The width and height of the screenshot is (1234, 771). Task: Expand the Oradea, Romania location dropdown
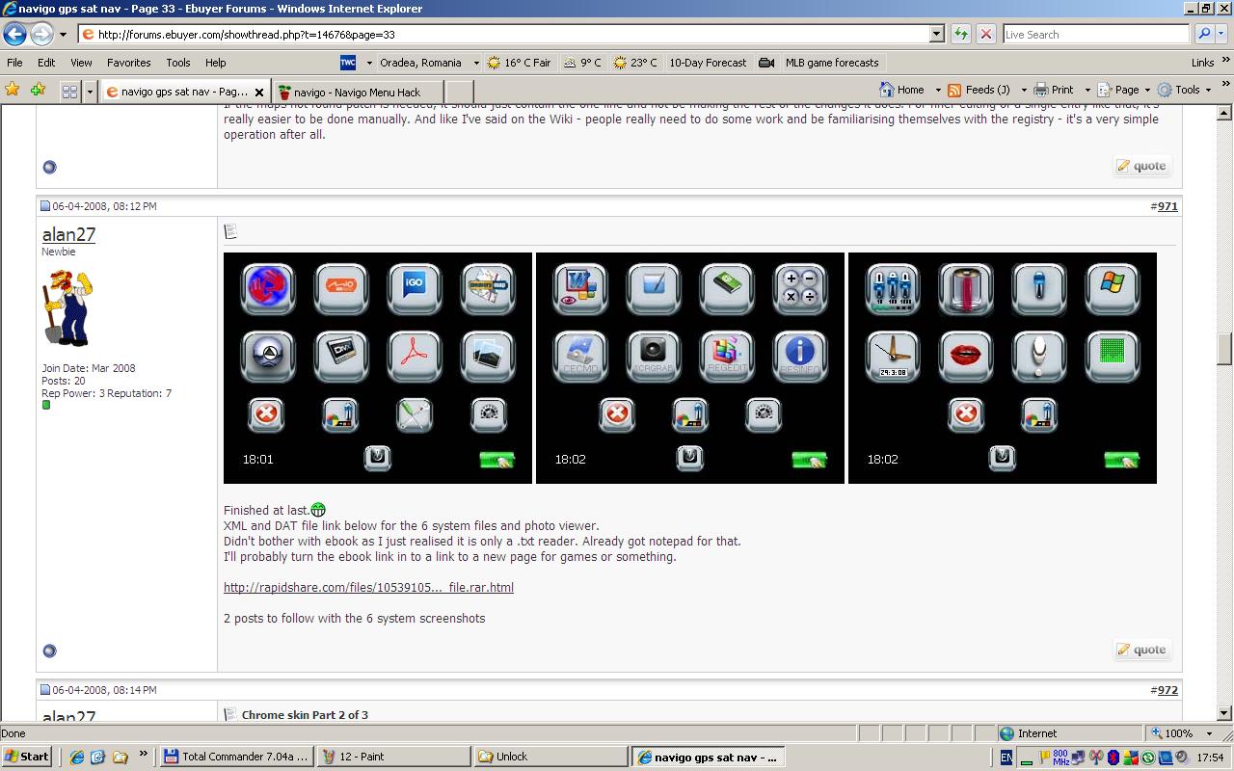tap(475, 63)
